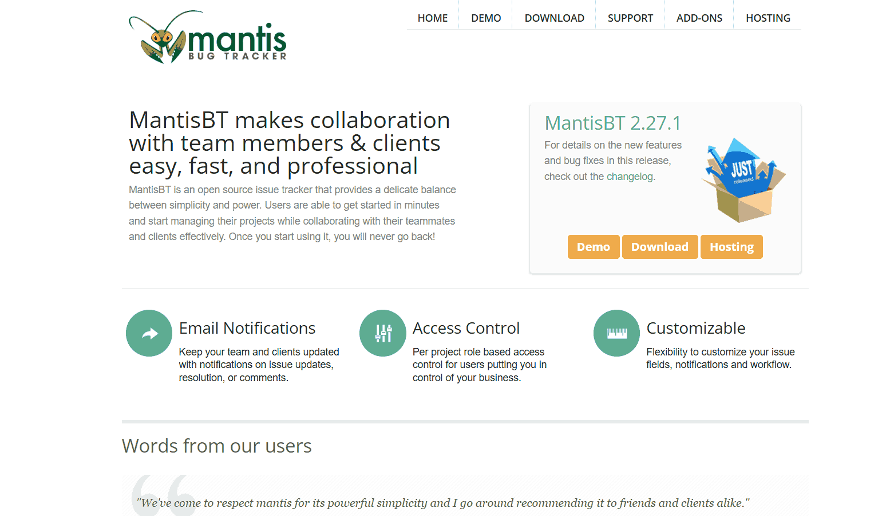Navigate to the SUPPORT menu item

(x=630, y=18)
